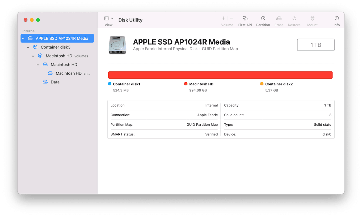This screenshot has width=362, height=217.
Task: Open the Partition tool
Action: 263,20
